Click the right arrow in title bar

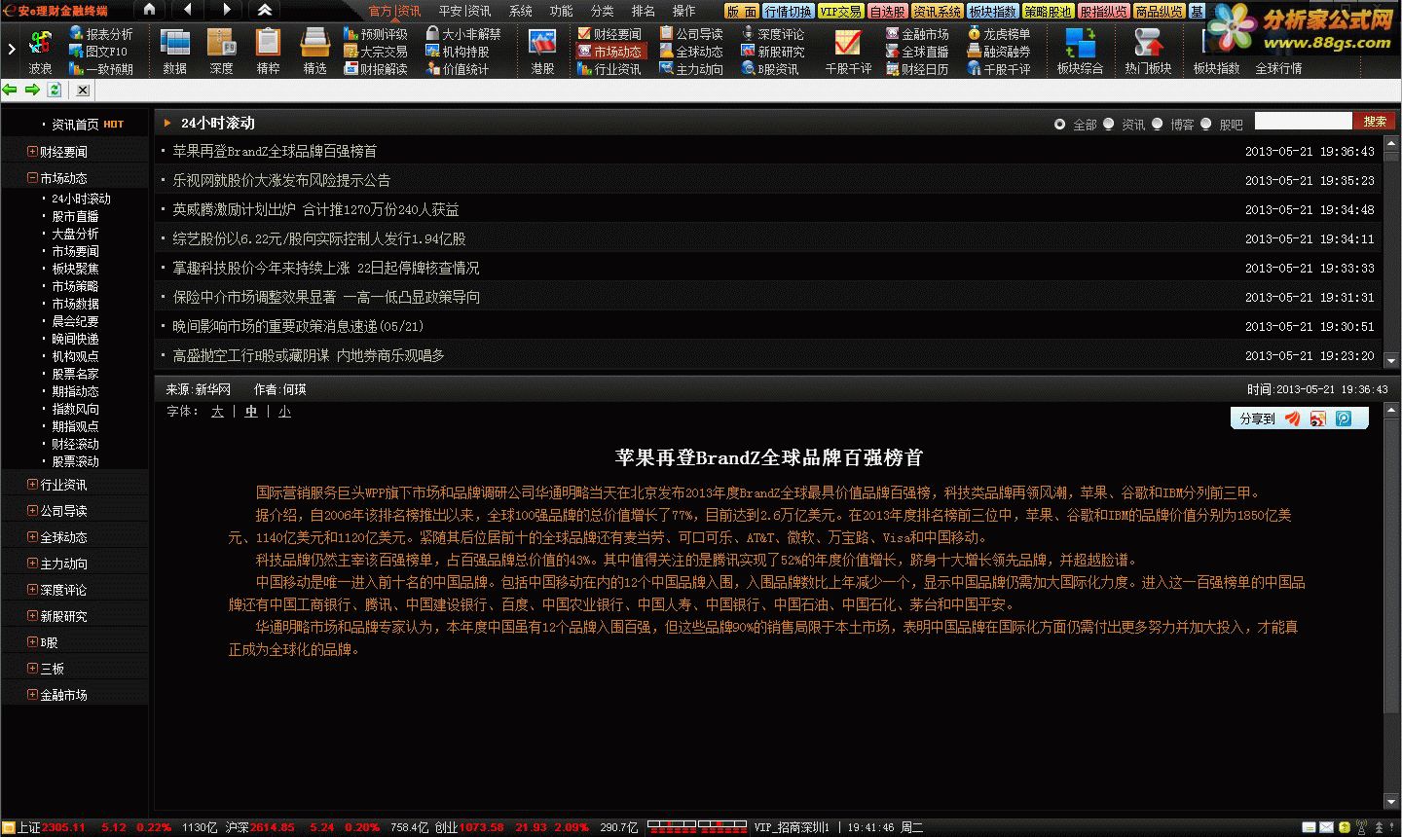tap(226, 10)
